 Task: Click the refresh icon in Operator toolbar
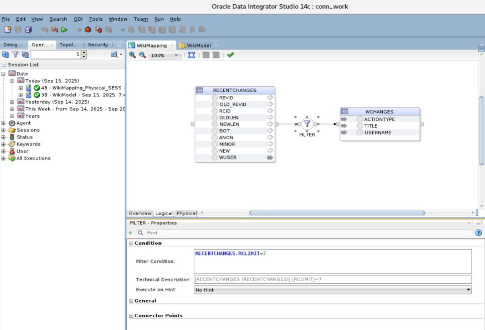(x=5, y=55)
